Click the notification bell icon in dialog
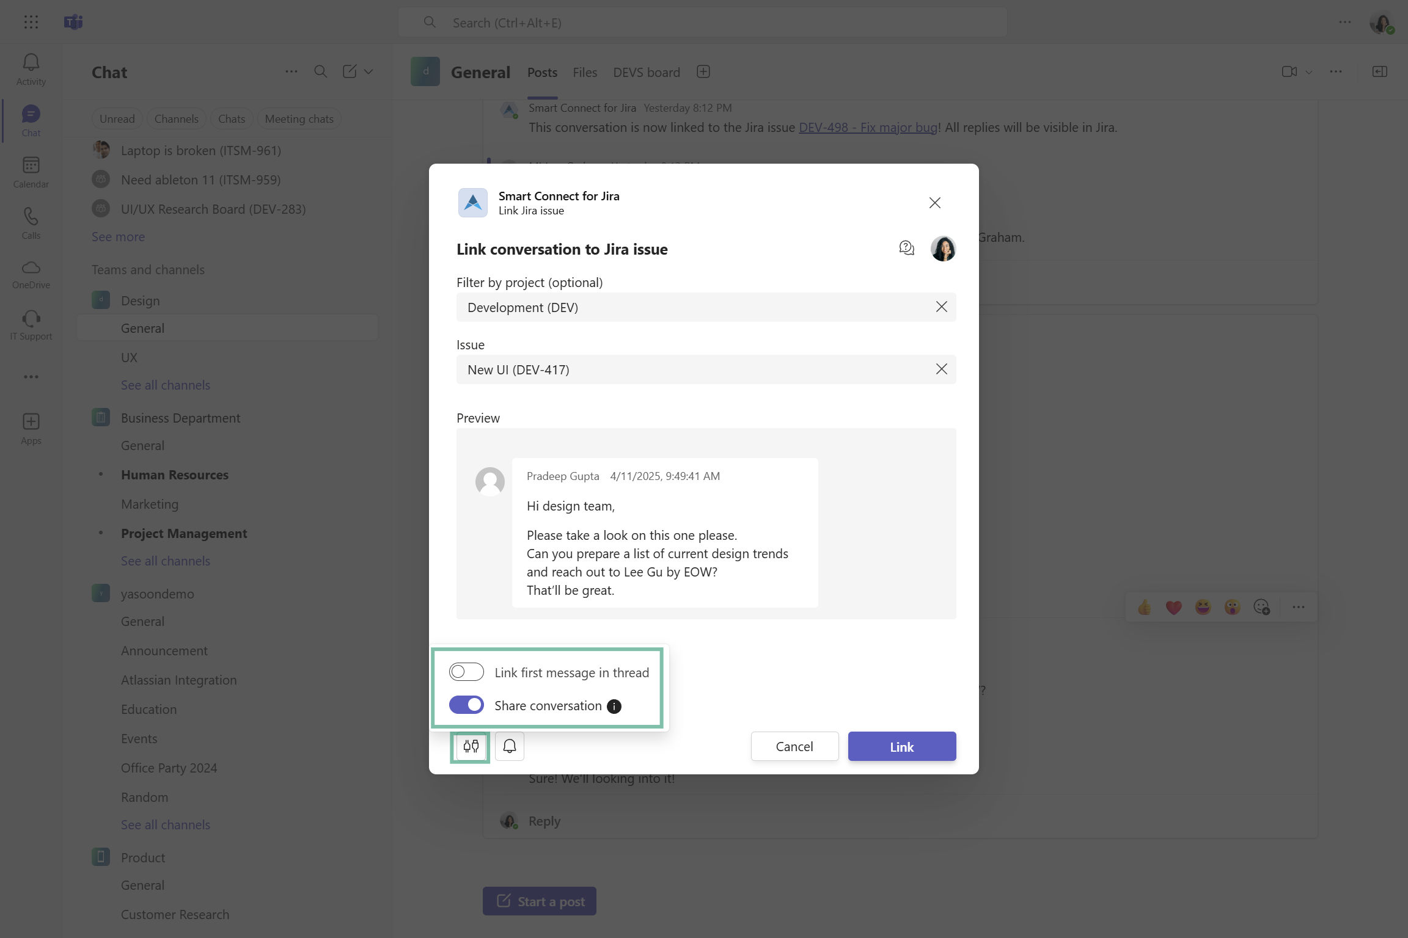 point(509,746)
